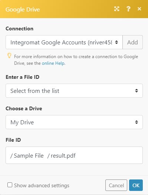Click the arrows on My Drive selector
The image size is (148, 195).
(x=137, y=122)
